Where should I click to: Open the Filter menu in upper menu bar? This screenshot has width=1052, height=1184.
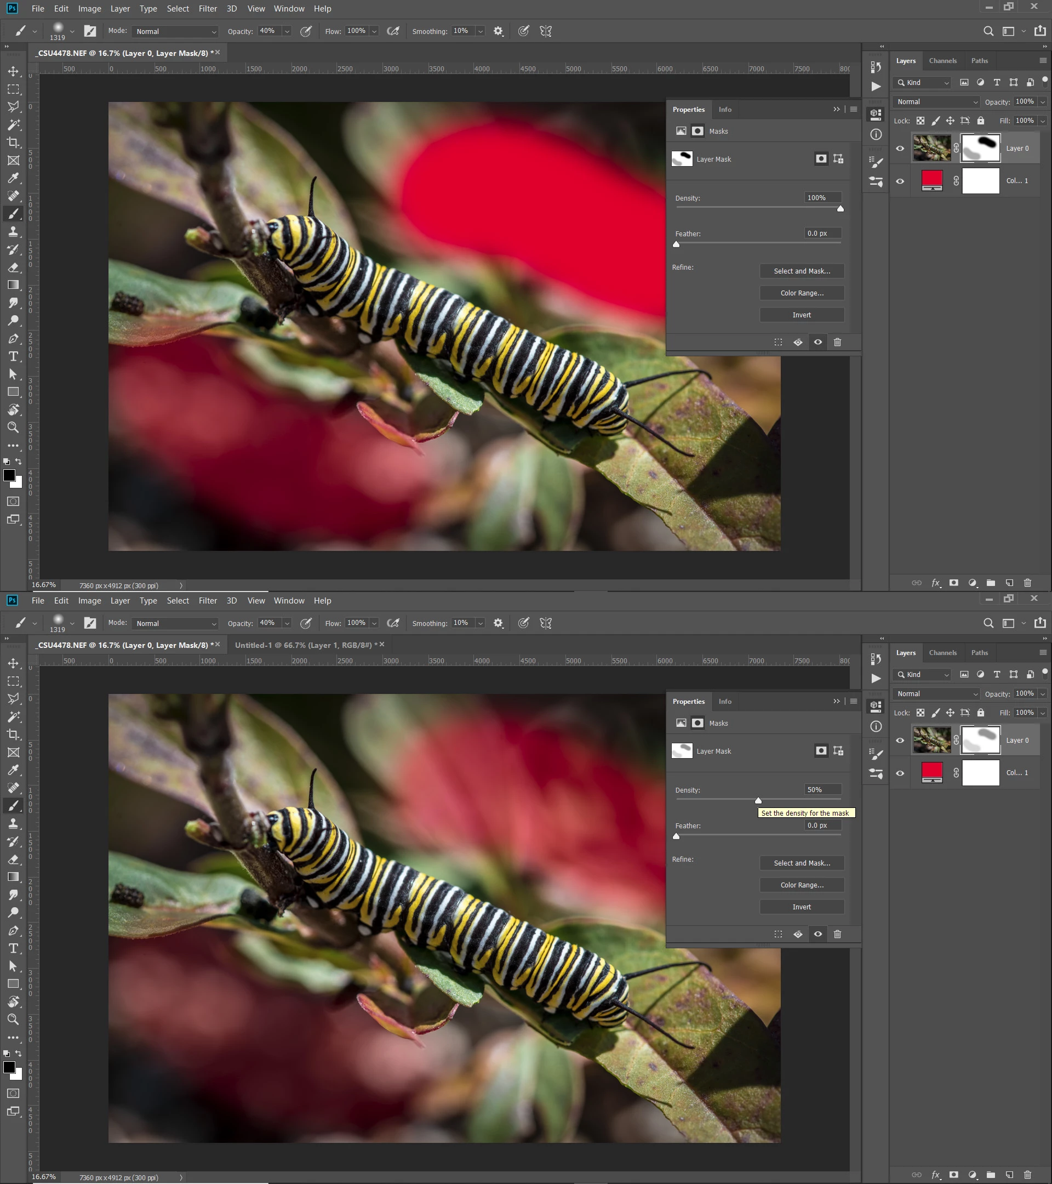(207, 9)
